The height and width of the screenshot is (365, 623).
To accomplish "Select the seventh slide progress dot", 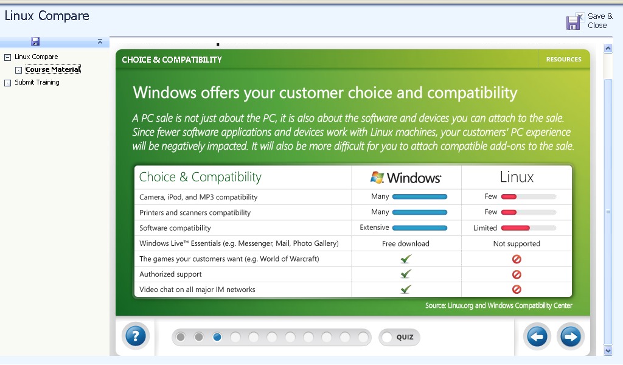I will point(290,337).
